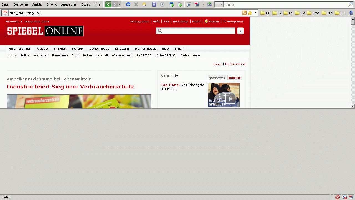Click the blue swirl icon after FTP folder

(351, 13)
